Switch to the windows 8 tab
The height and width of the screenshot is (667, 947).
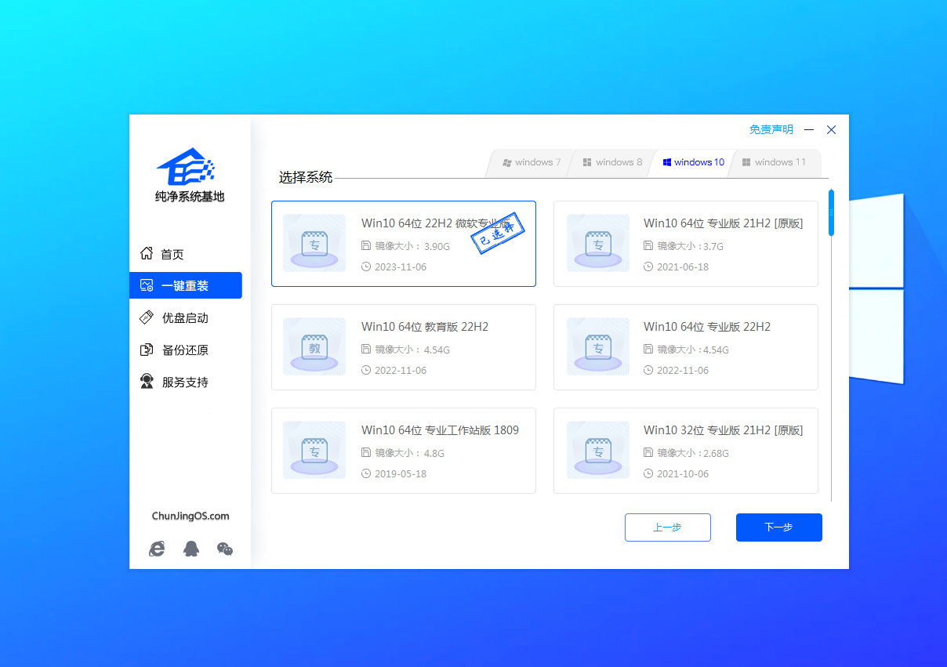coord(612,162)
